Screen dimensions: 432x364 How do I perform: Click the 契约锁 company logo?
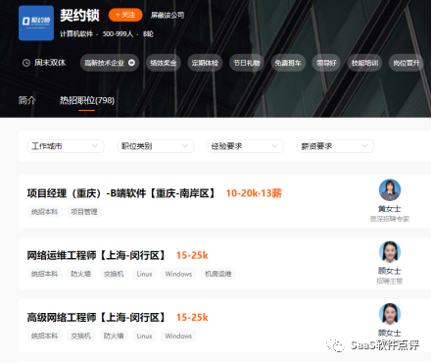click(x=36, y=23)
